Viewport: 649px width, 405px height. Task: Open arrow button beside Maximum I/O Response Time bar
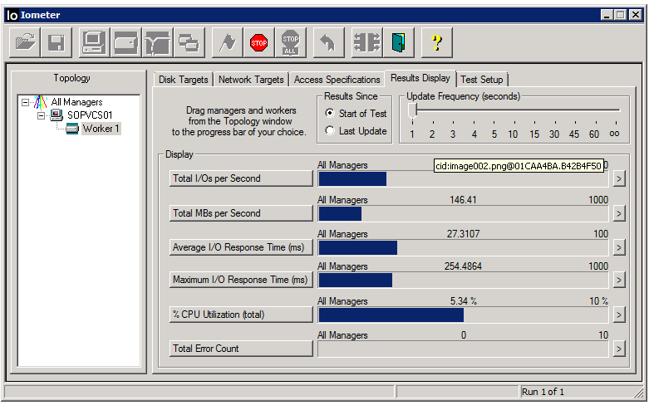[619, 281]
